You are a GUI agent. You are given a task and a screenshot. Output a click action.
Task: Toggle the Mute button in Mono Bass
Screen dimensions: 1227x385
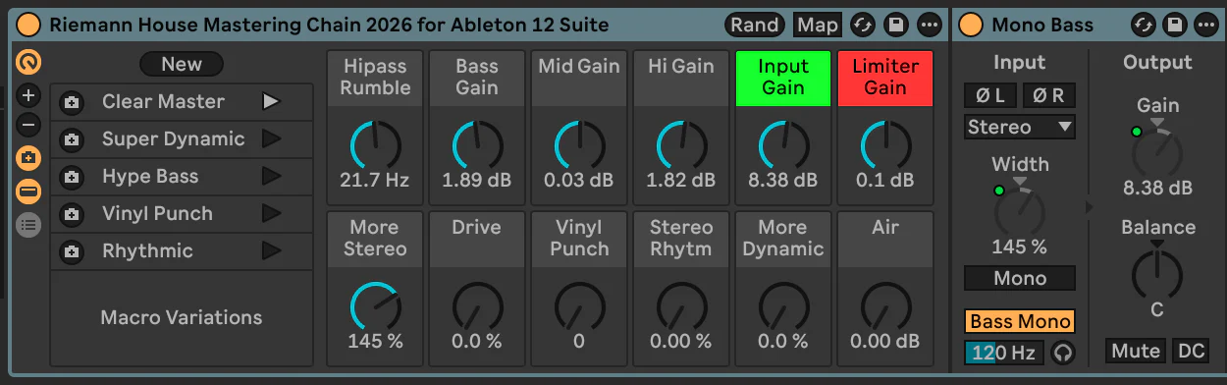(1136, 351)
